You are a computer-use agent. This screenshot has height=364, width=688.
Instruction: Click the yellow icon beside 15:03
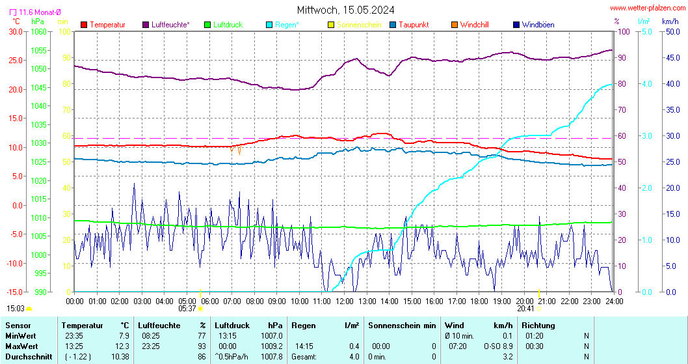coord(29,309)
